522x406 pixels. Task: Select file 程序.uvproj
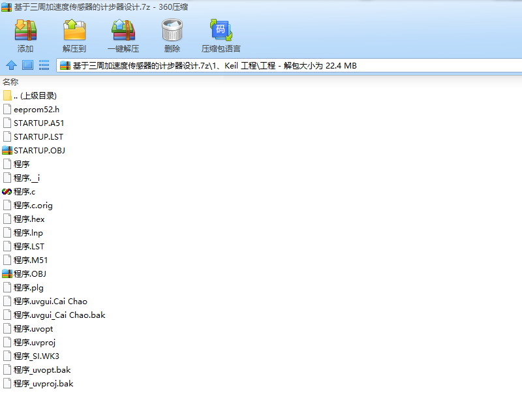pyautogui.click(x=29, y=343)
